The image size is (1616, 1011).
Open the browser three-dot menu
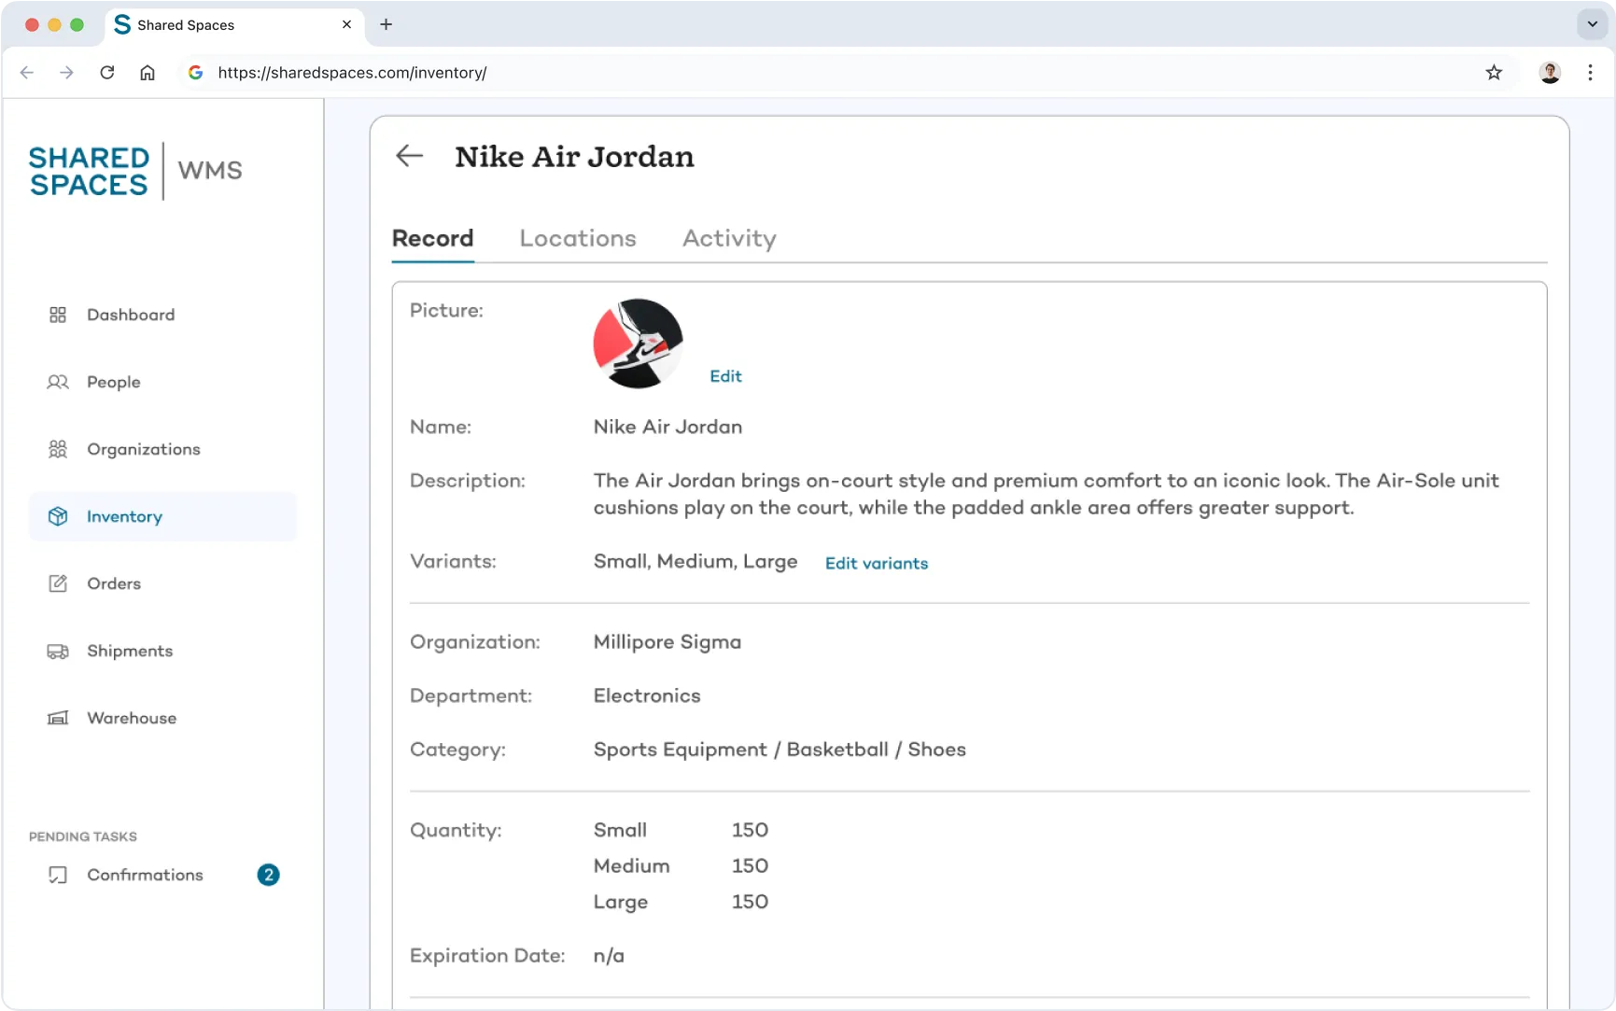(x=1590, y=73)
